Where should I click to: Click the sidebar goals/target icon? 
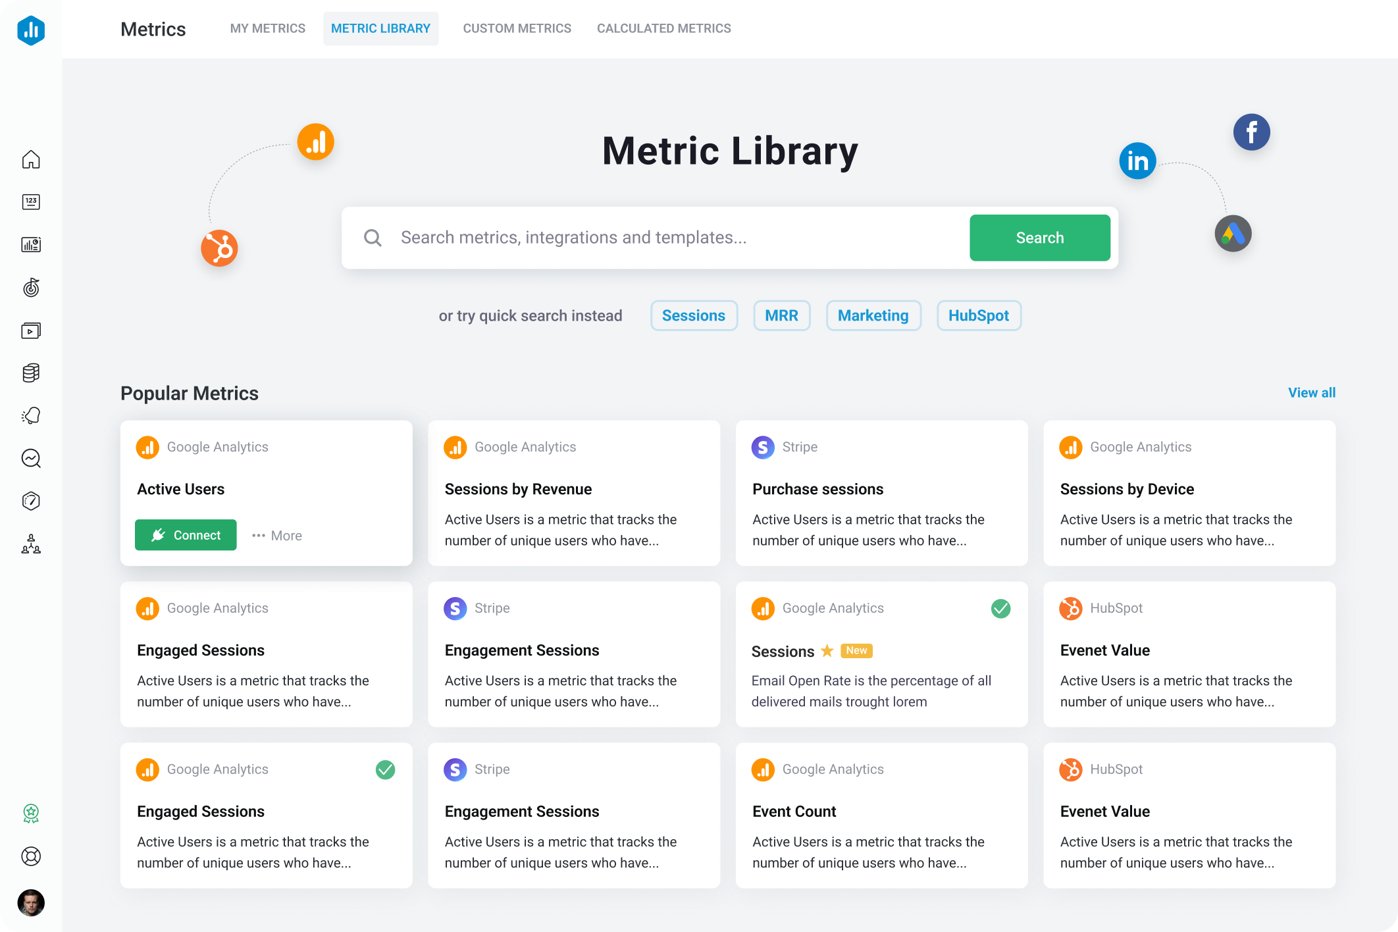(30, 287)
